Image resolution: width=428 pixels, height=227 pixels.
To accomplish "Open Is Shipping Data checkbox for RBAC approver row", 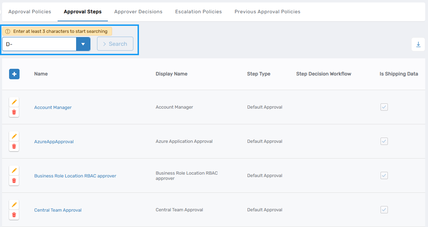I will (384, 175).
